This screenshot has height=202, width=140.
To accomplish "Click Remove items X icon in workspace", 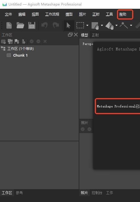I will (x=45, y=41).
